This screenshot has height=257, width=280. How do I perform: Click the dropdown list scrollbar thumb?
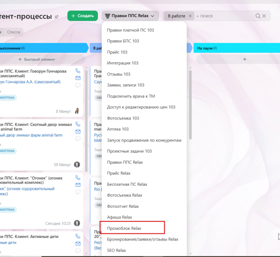pos(190,105)
